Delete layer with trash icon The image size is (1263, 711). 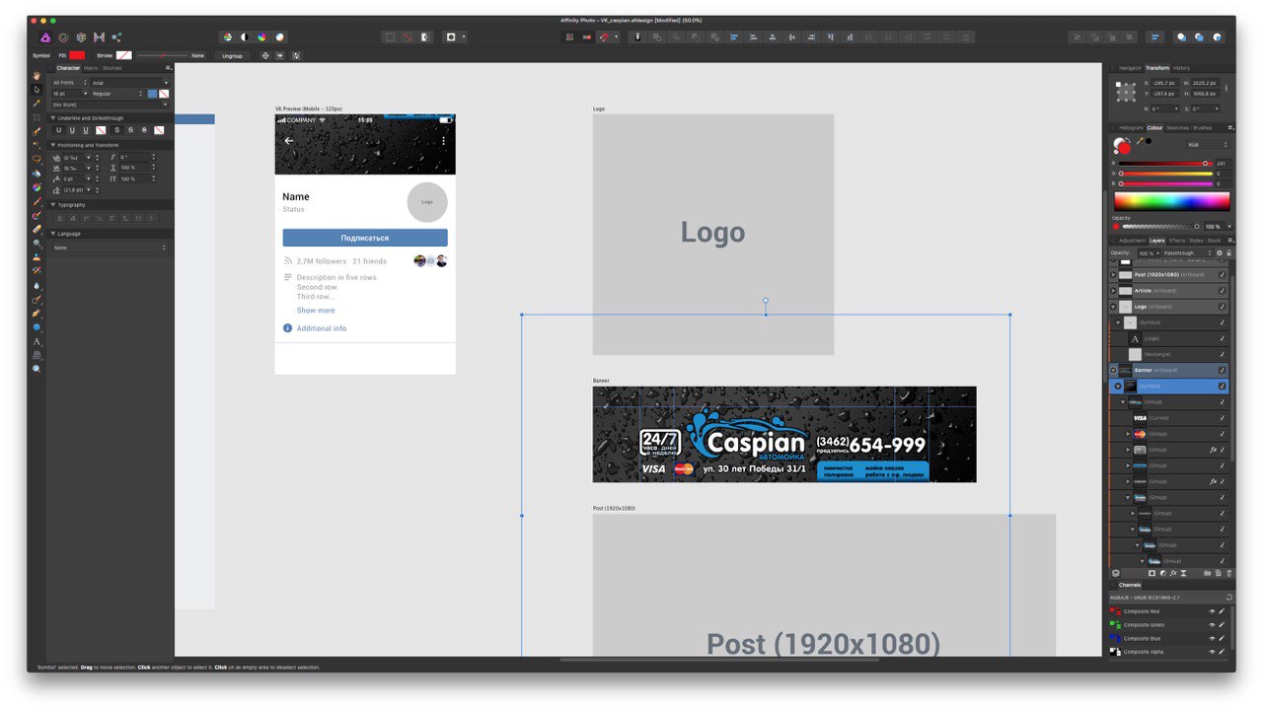point(1228,573)
